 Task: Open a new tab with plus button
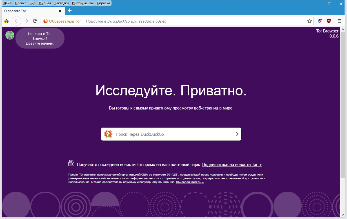70,11
